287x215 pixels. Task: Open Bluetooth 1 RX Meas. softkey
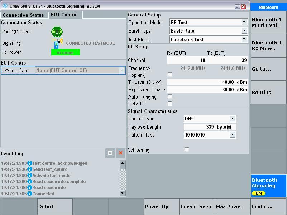(268, 46)
